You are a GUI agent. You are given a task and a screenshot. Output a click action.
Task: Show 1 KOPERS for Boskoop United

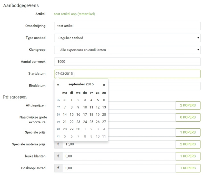point(188,168)
